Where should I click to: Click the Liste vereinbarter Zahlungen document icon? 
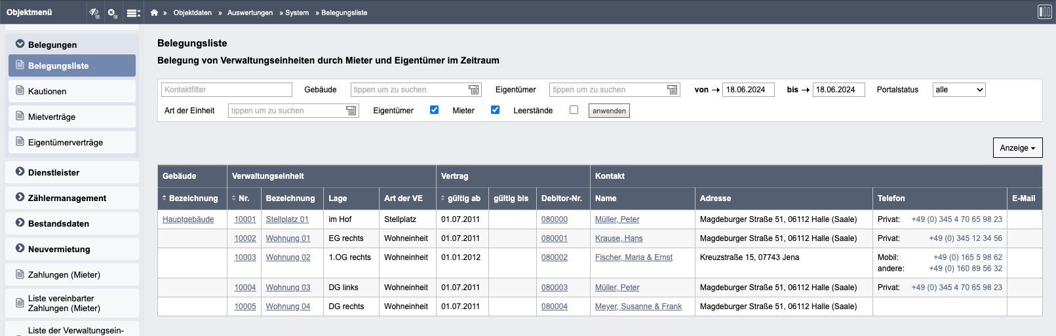20,303
